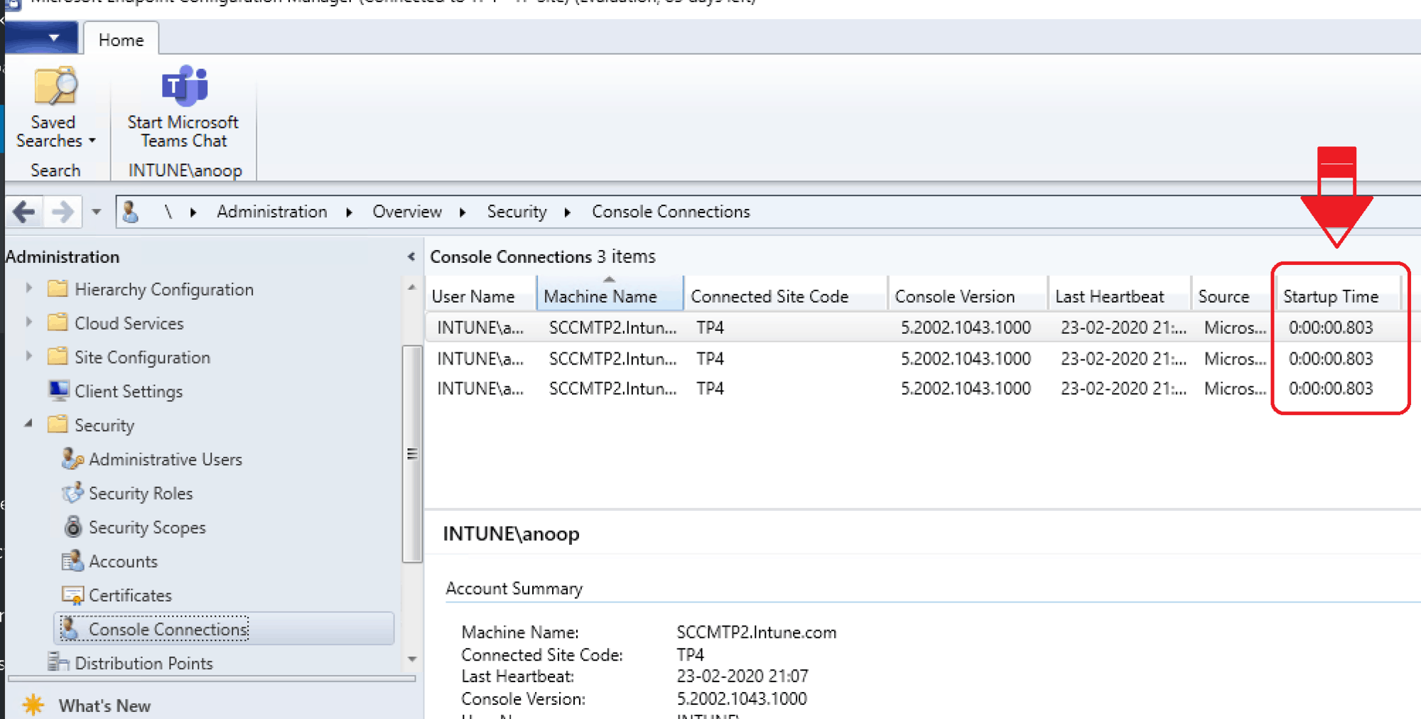Go back with navigation arrow

tap(23, 212)
